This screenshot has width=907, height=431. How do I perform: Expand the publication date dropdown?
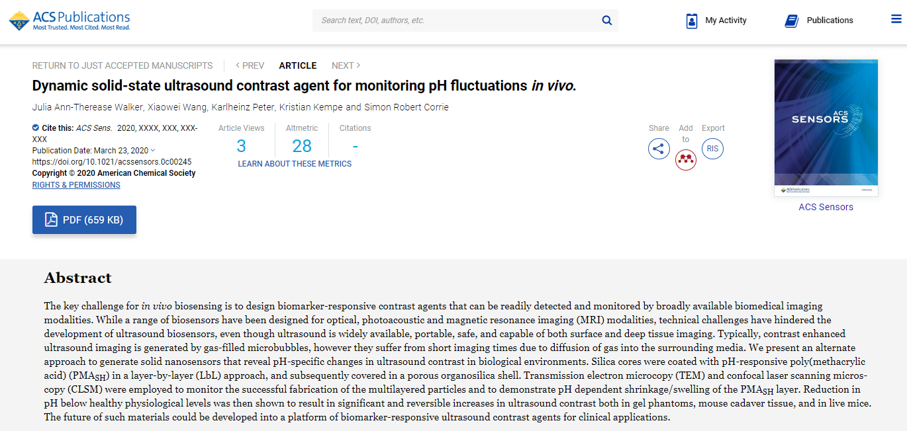(154, 151)
